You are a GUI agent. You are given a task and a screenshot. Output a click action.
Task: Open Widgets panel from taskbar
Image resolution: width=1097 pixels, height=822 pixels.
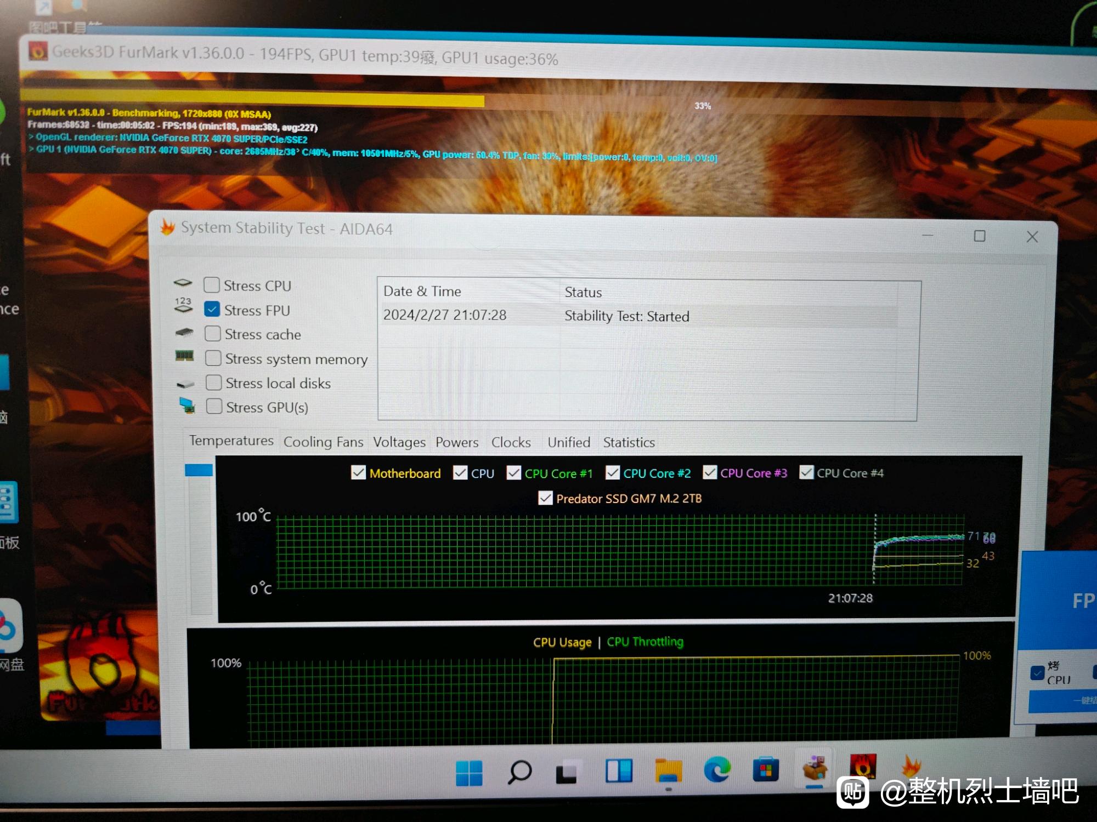tap(619, 771)
